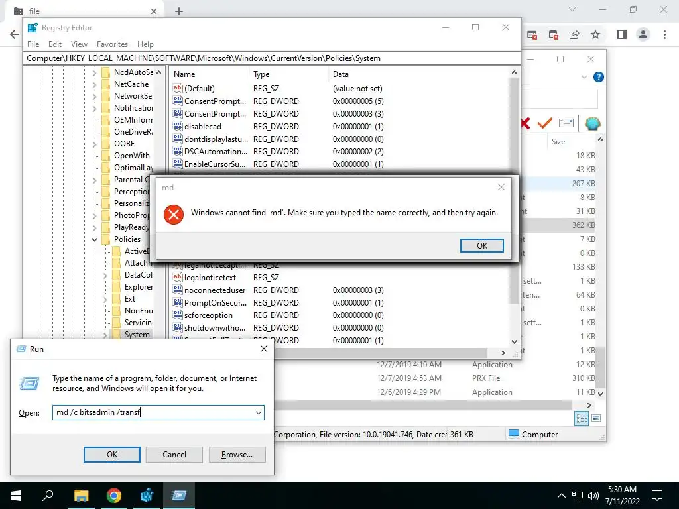Switch to large icons view in background window
This screenshot has width=679, height=509.
(596, 418)
